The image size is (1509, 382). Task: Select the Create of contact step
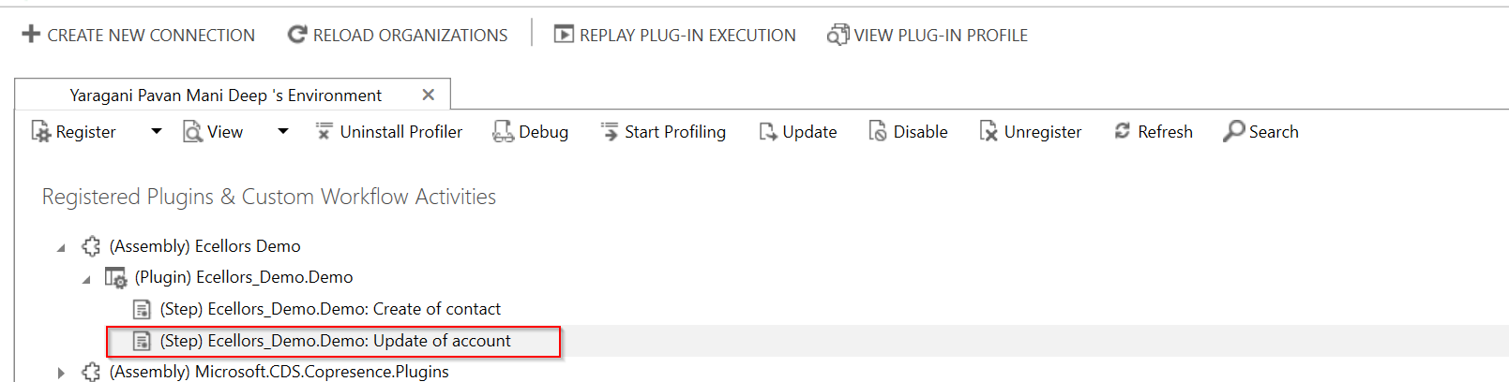330,309
